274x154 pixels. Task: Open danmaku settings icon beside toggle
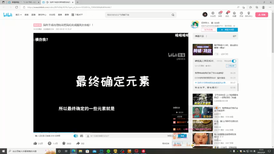coord(82,136)
